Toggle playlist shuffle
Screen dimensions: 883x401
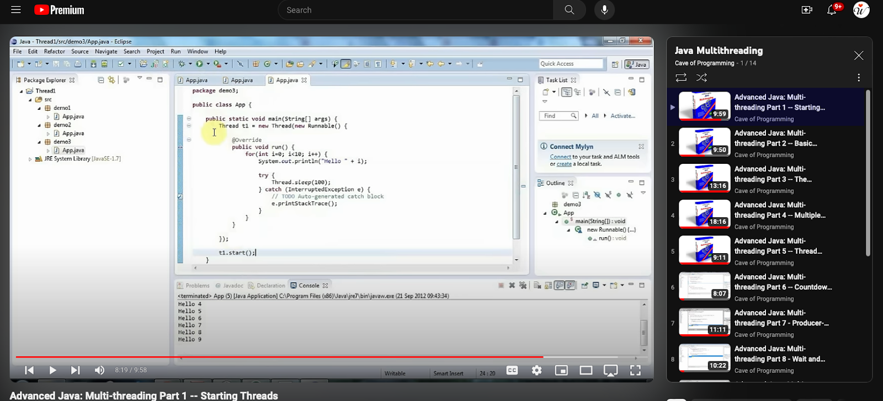(701, 78)
